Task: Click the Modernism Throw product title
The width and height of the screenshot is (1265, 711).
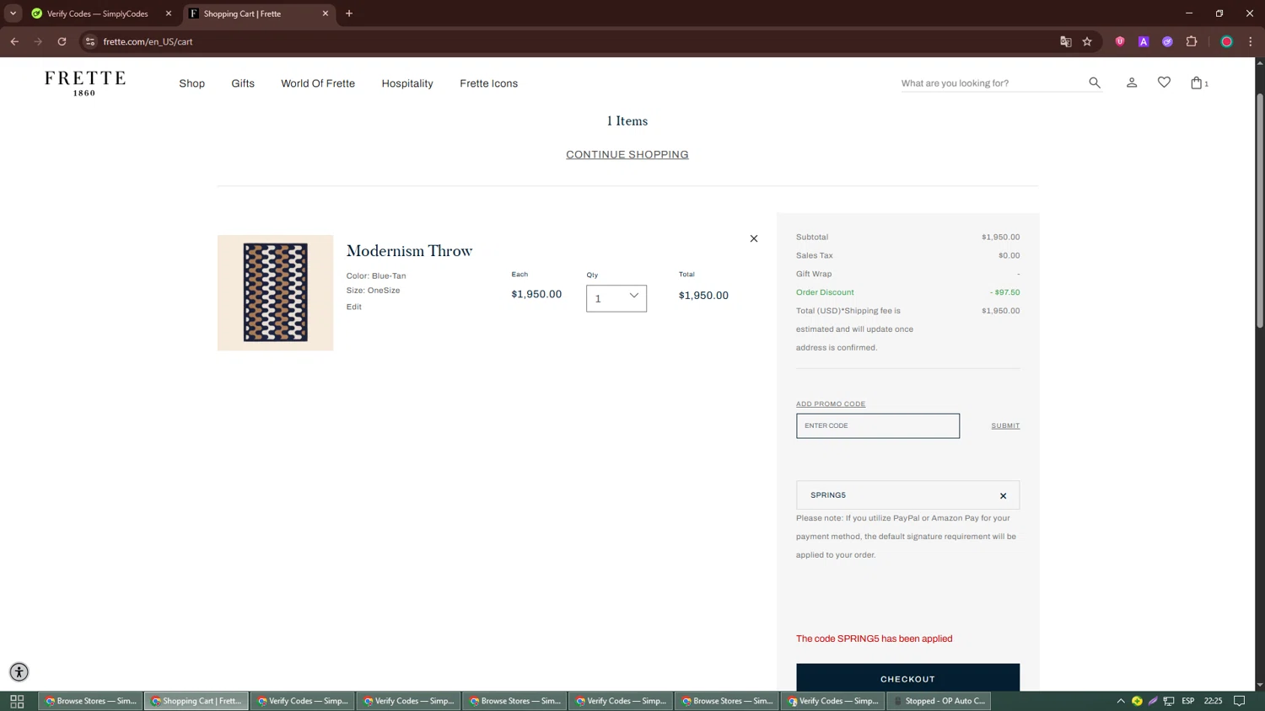Action: [x=409, y=251]
